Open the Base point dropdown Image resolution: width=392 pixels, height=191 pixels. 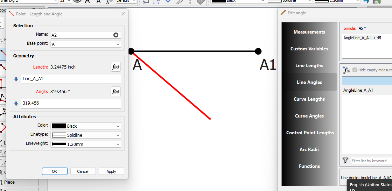click(x=85, y=44)
